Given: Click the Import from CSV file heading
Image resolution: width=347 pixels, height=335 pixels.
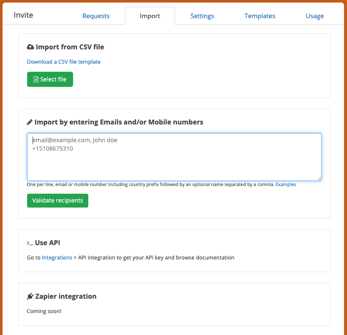Looking at the screenshot, I should pos(70,47).
